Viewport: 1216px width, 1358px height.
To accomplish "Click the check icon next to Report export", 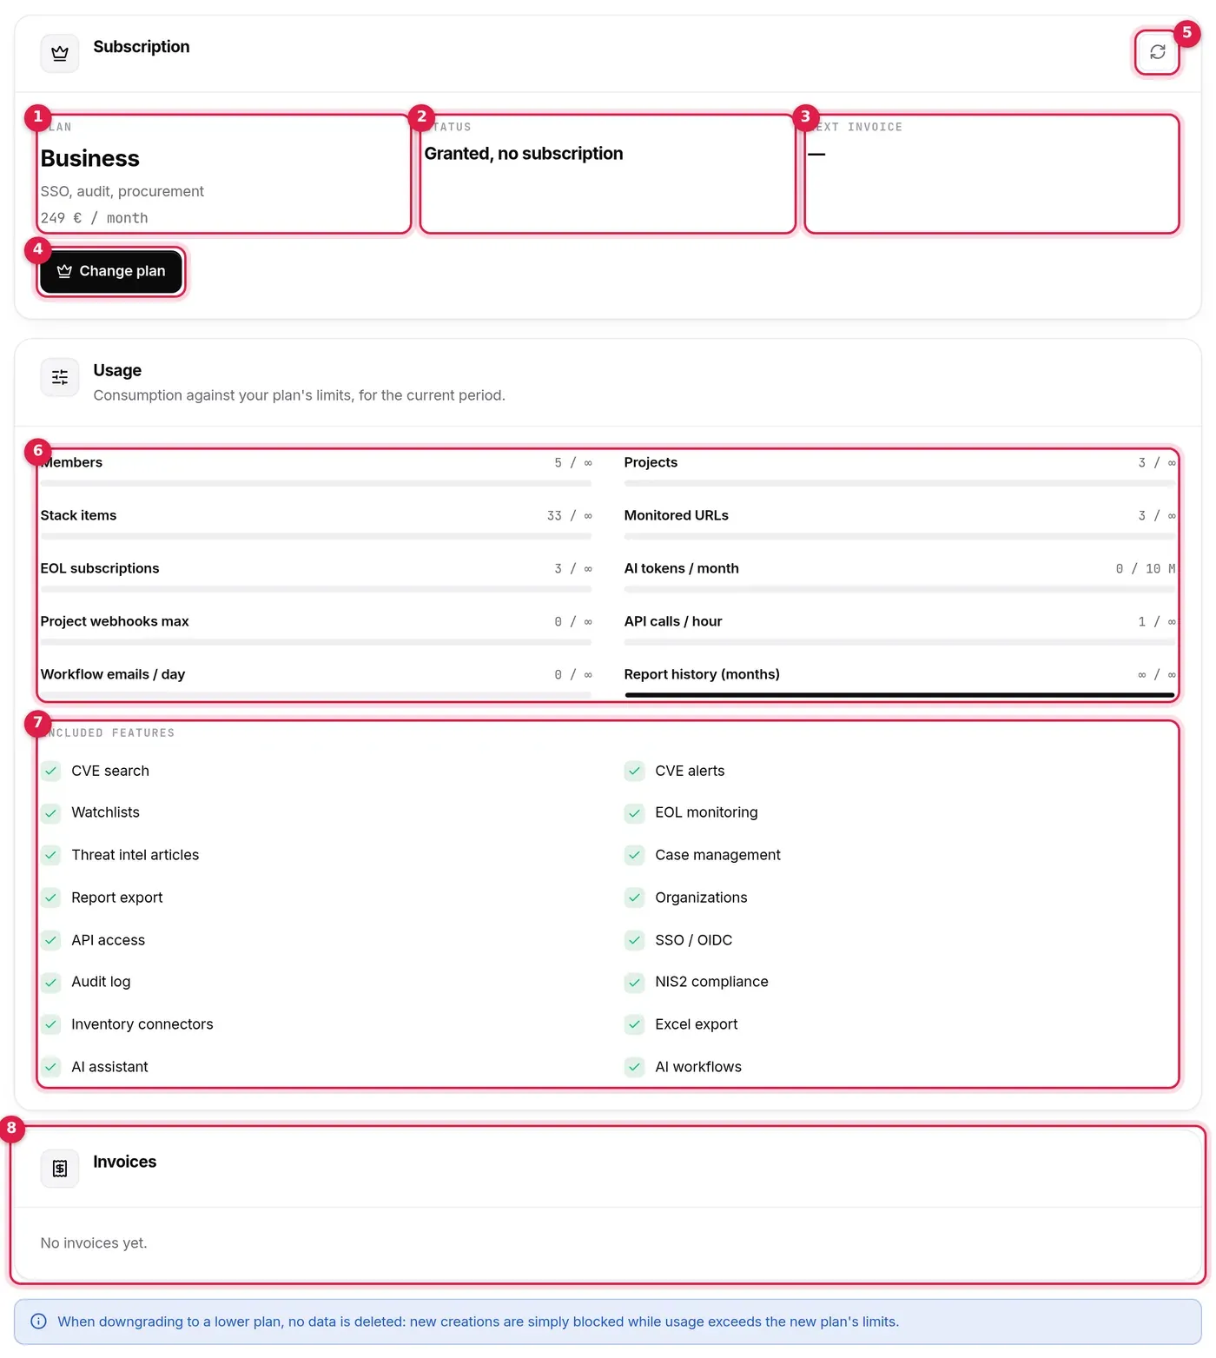I will point(51,898).
